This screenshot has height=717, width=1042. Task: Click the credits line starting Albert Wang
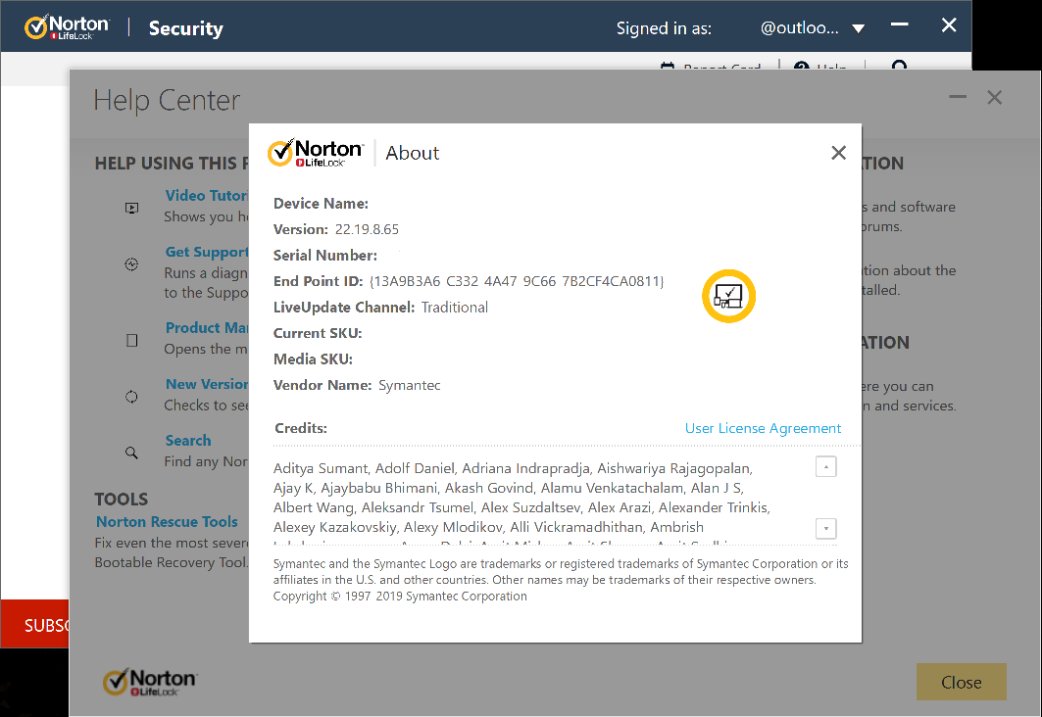tap(521, 507)
